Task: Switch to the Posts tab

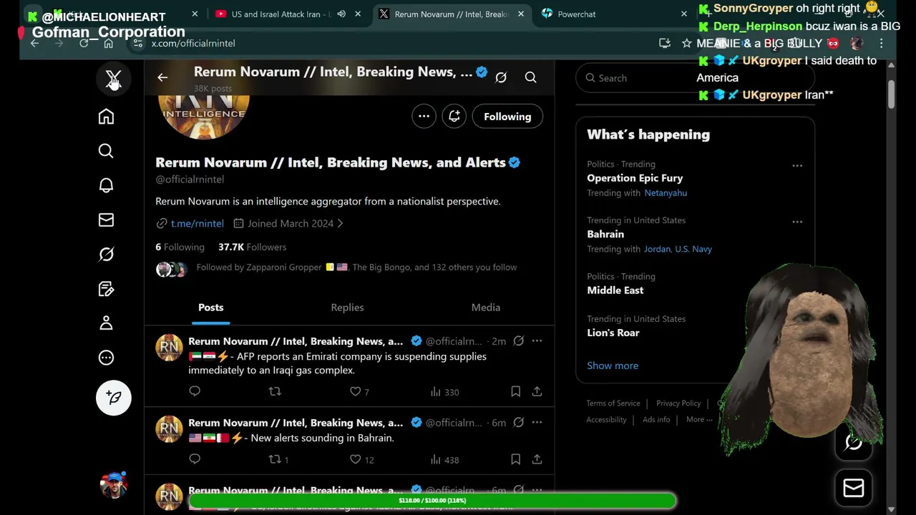Action: pos(210,308)
